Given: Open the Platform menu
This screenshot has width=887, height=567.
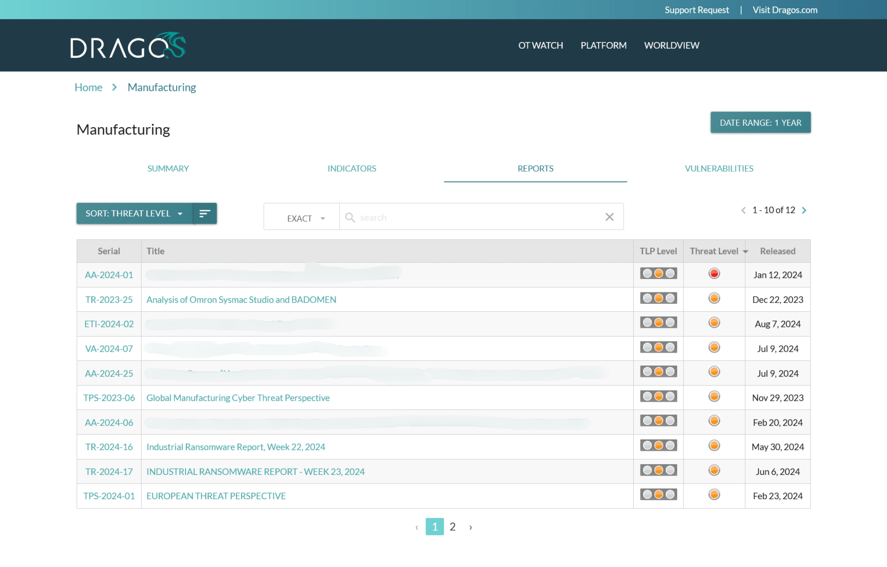Looking at the screenshot, I should [604, 46].
